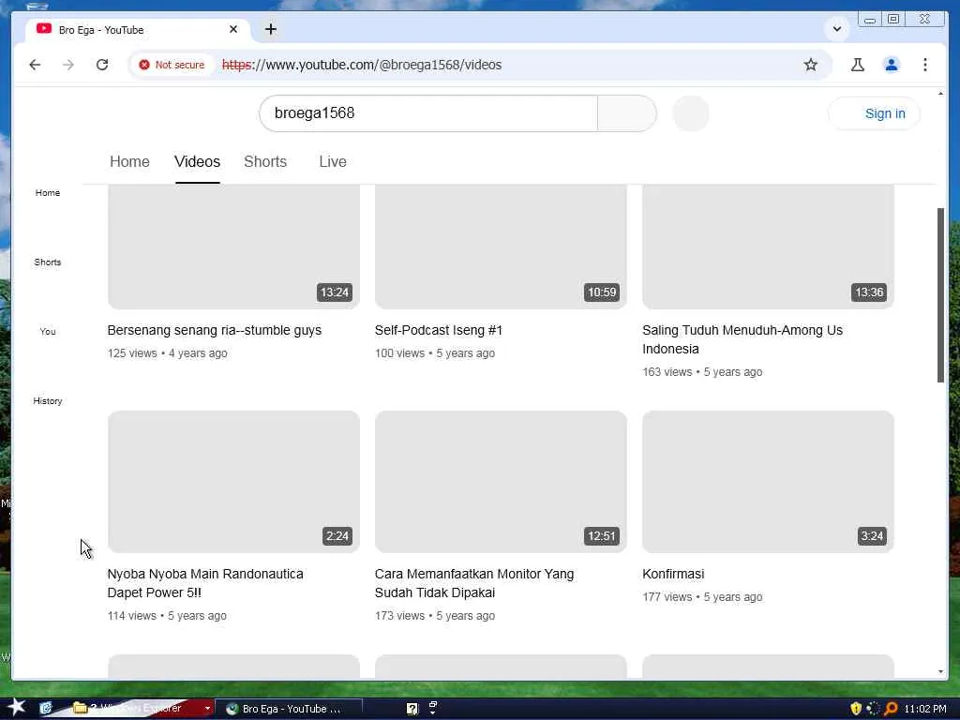This screenshot has height=720, width=960.
Task: Open the 13:24 stumble guys video thumbnail
Action: pyautogui.click(x=233, y=247)
